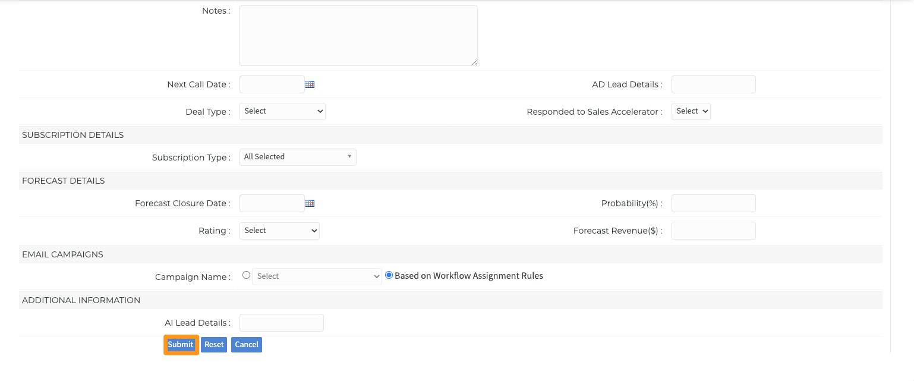Open the Responded to Sales Accelerator dropdown
The image size is (914, 381).
[691, 111]
